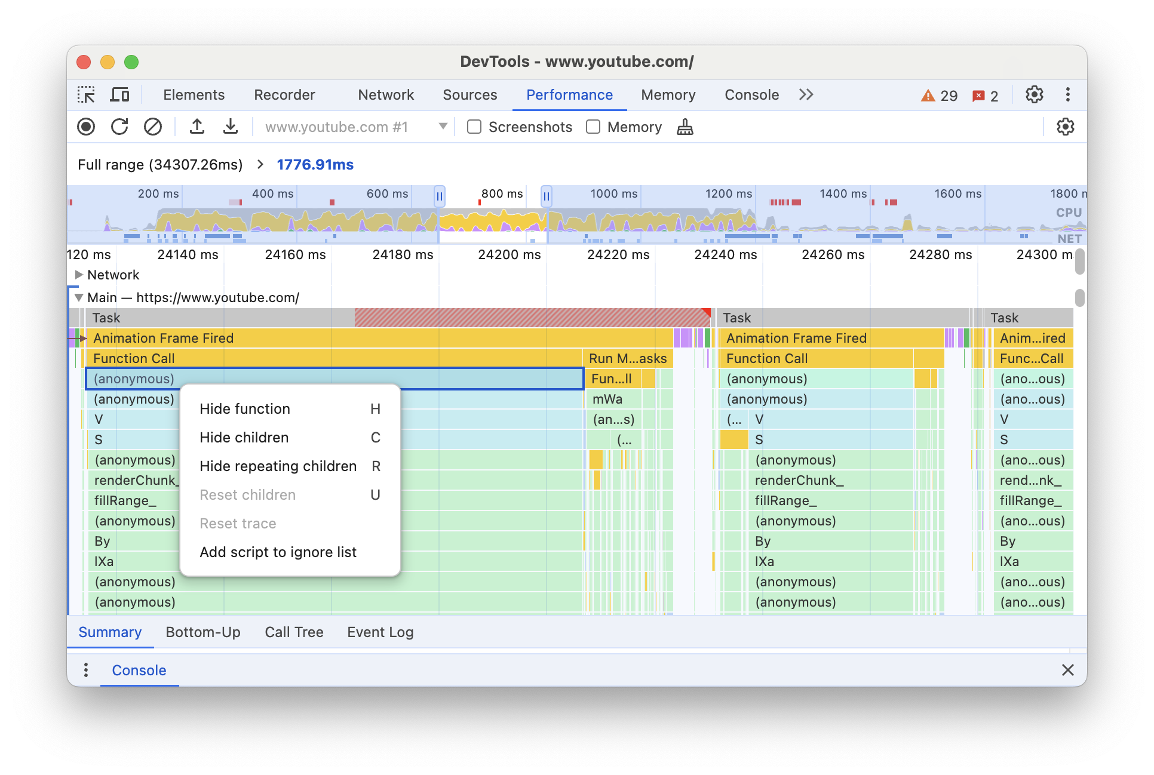Image resolution: width=1154 pixels, height=775 pixels.
Task: Select the www.youtube.com #1 dropdown
Action: click(351, 127)
